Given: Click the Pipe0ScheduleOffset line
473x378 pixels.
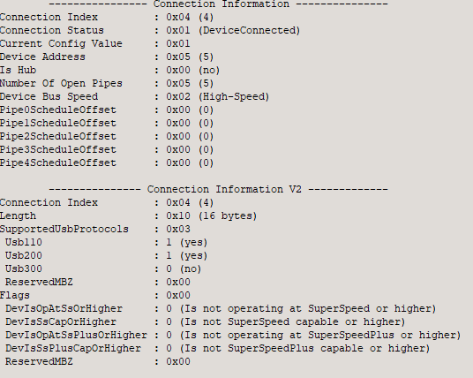Looking at the screenshot, I should tap(107, 110).
